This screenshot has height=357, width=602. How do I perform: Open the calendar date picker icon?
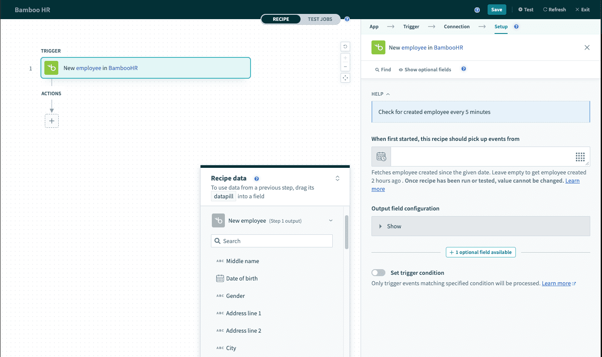click(x=381, y=157)
